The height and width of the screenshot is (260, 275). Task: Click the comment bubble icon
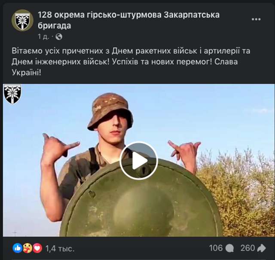coord(229,248)
